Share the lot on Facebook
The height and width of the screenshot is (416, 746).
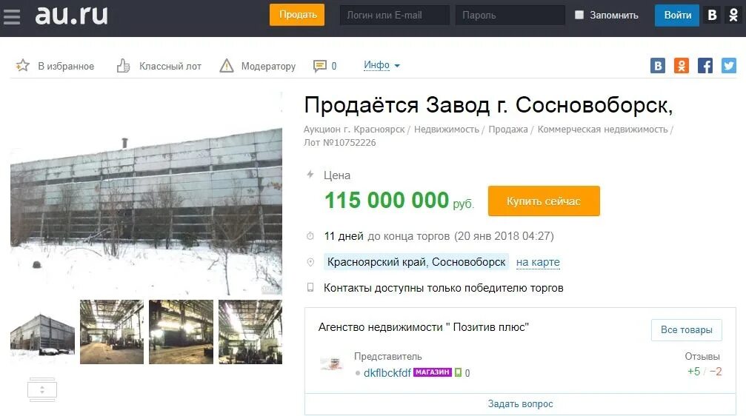(705, 66)
